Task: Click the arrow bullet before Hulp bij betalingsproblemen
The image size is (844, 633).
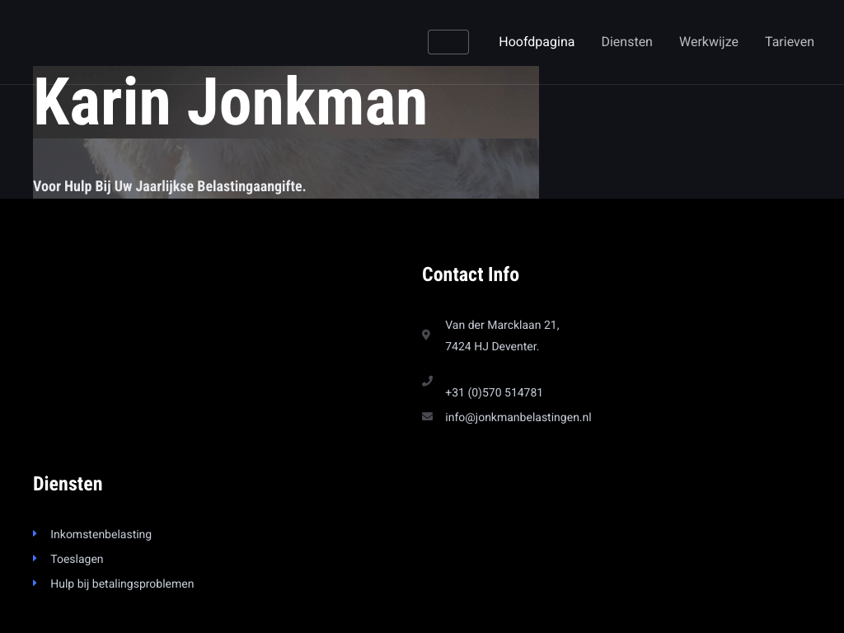Action: 35,584
